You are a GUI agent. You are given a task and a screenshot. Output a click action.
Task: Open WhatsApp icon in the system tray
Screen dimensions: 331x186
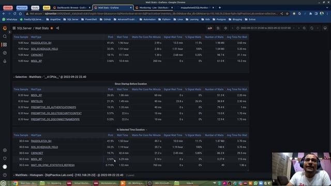click(255, 183)
